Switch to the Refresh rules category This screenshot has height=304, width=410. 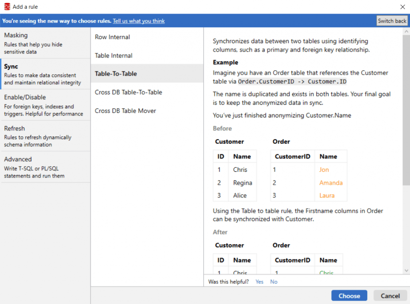(45, 136)
